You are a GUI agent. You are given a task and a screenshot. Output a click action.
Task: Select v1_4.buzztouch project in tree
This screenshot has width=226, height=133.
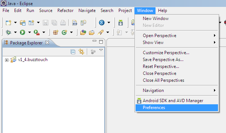(33, 60)
